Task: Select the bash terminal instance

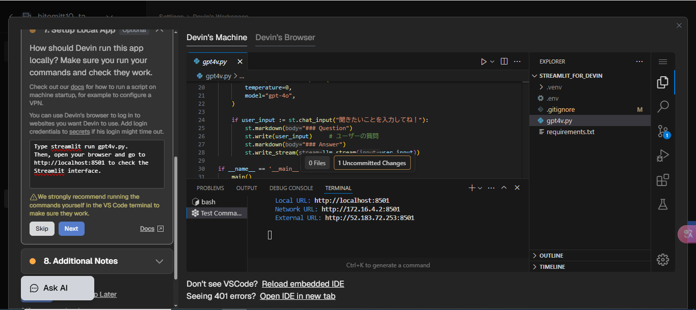Action: click(x=217, y=202)
